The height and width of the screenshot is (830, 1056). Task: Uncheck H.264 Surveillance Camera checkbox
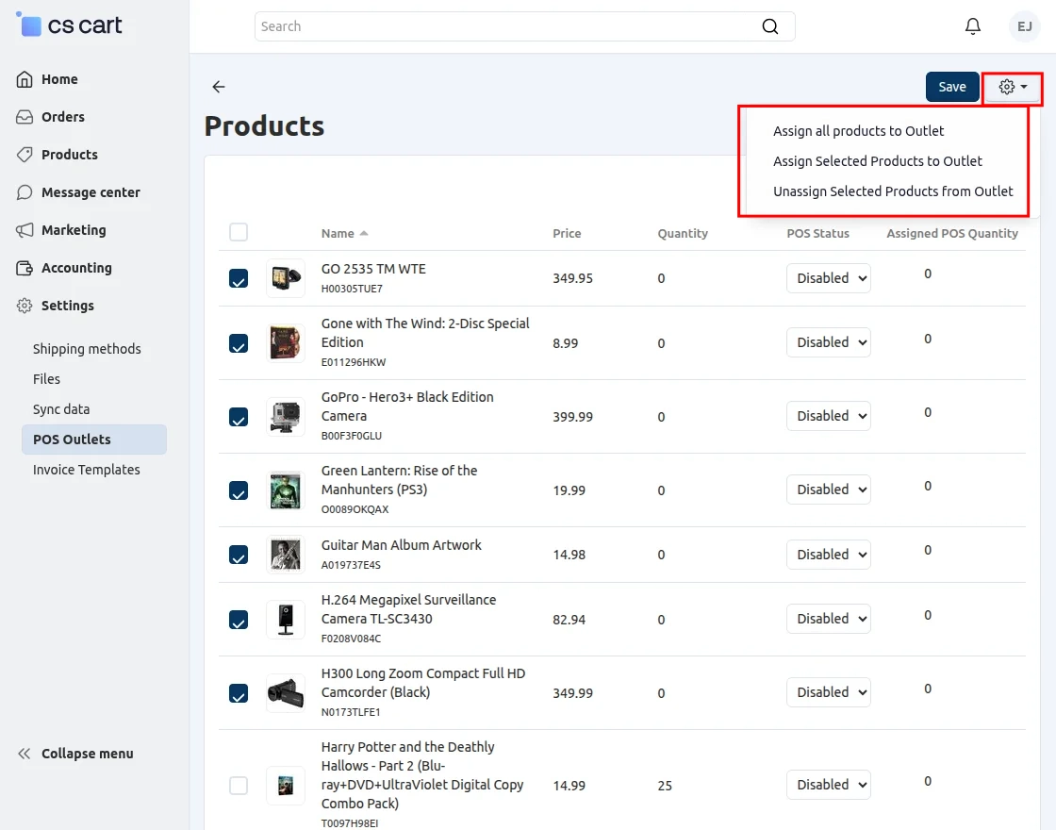tap(239, 619)
